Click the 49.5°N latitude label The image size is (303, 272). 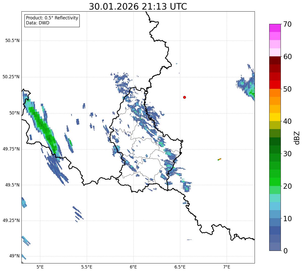[x=12, y=185]
